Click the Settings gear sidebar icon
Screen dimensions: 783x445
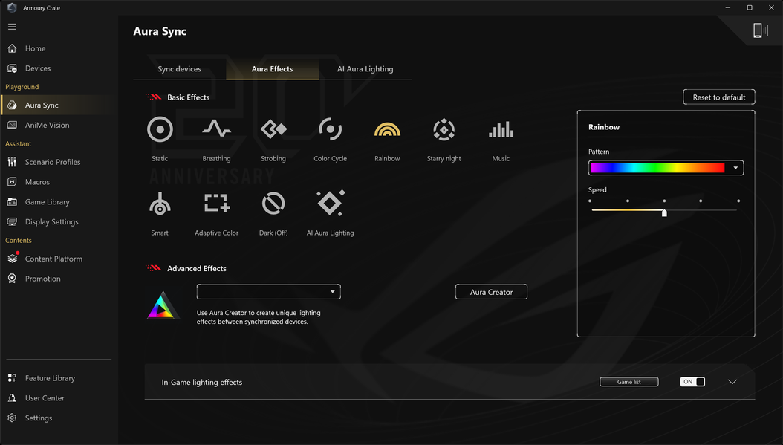pos(12,418)
